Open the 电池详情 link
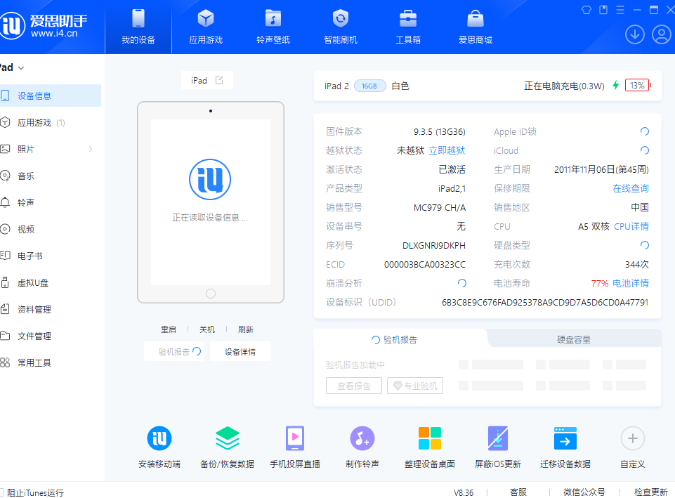The height and width of the screenshot is (498, 675). [x=631, y=283]
